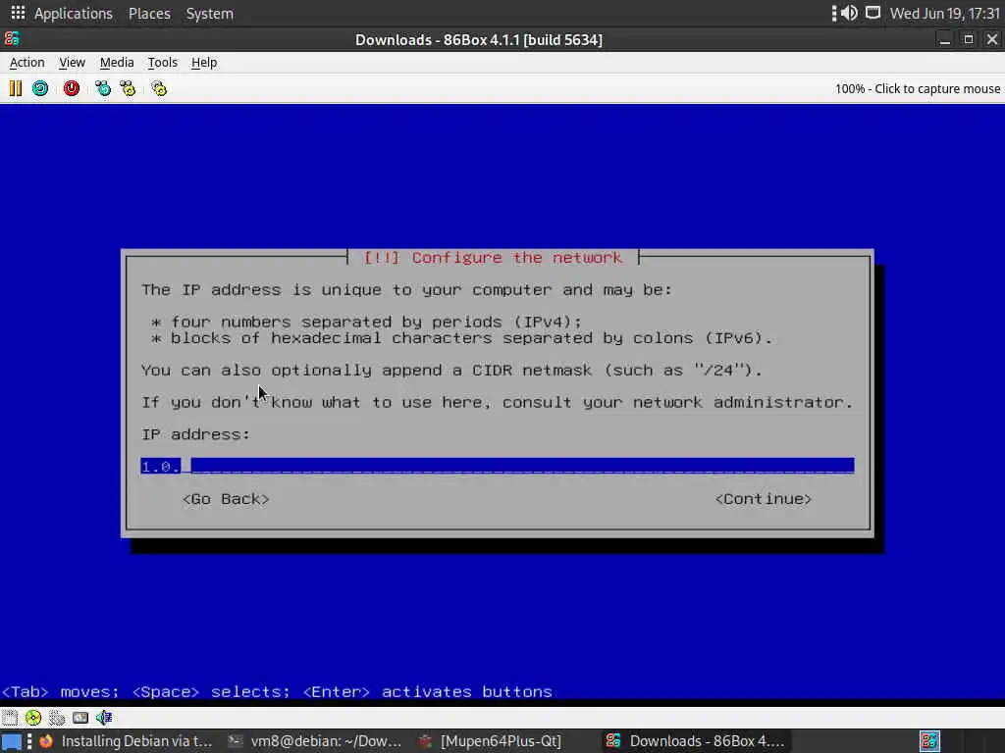Open the 86Box machine settings
The height and width of the screenshot is (753, 1005).
click(x=159, y=88)
